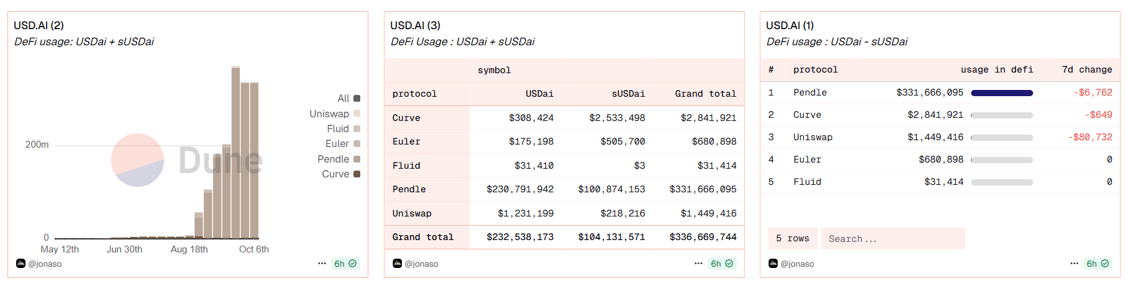Viewport: 1128px width, 281px height.
Task: Toggle the Curve legend color swatch
Action: click(x=357, y=174)
